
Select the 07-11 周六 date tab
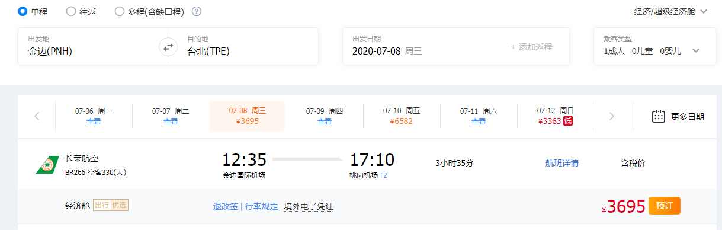point(479,116)
